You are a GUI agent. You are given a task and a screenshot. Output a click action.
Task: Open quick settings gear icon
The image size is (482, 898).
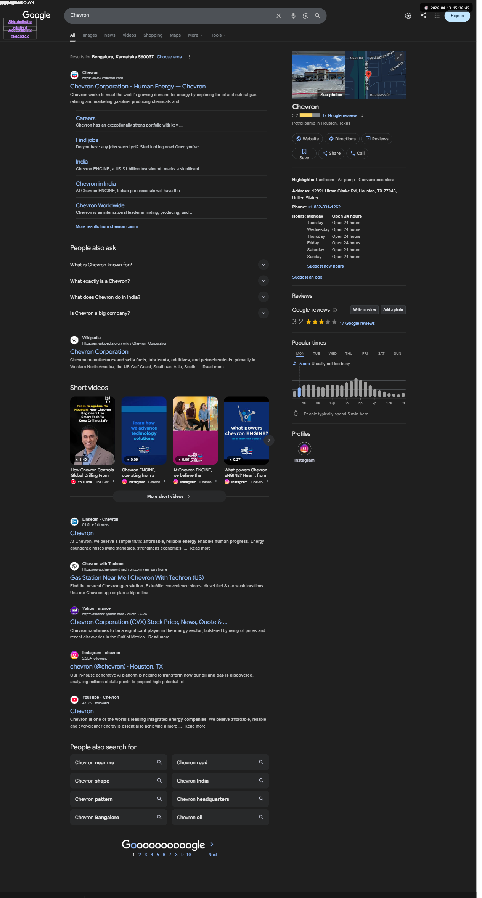[x=408, y=16]
